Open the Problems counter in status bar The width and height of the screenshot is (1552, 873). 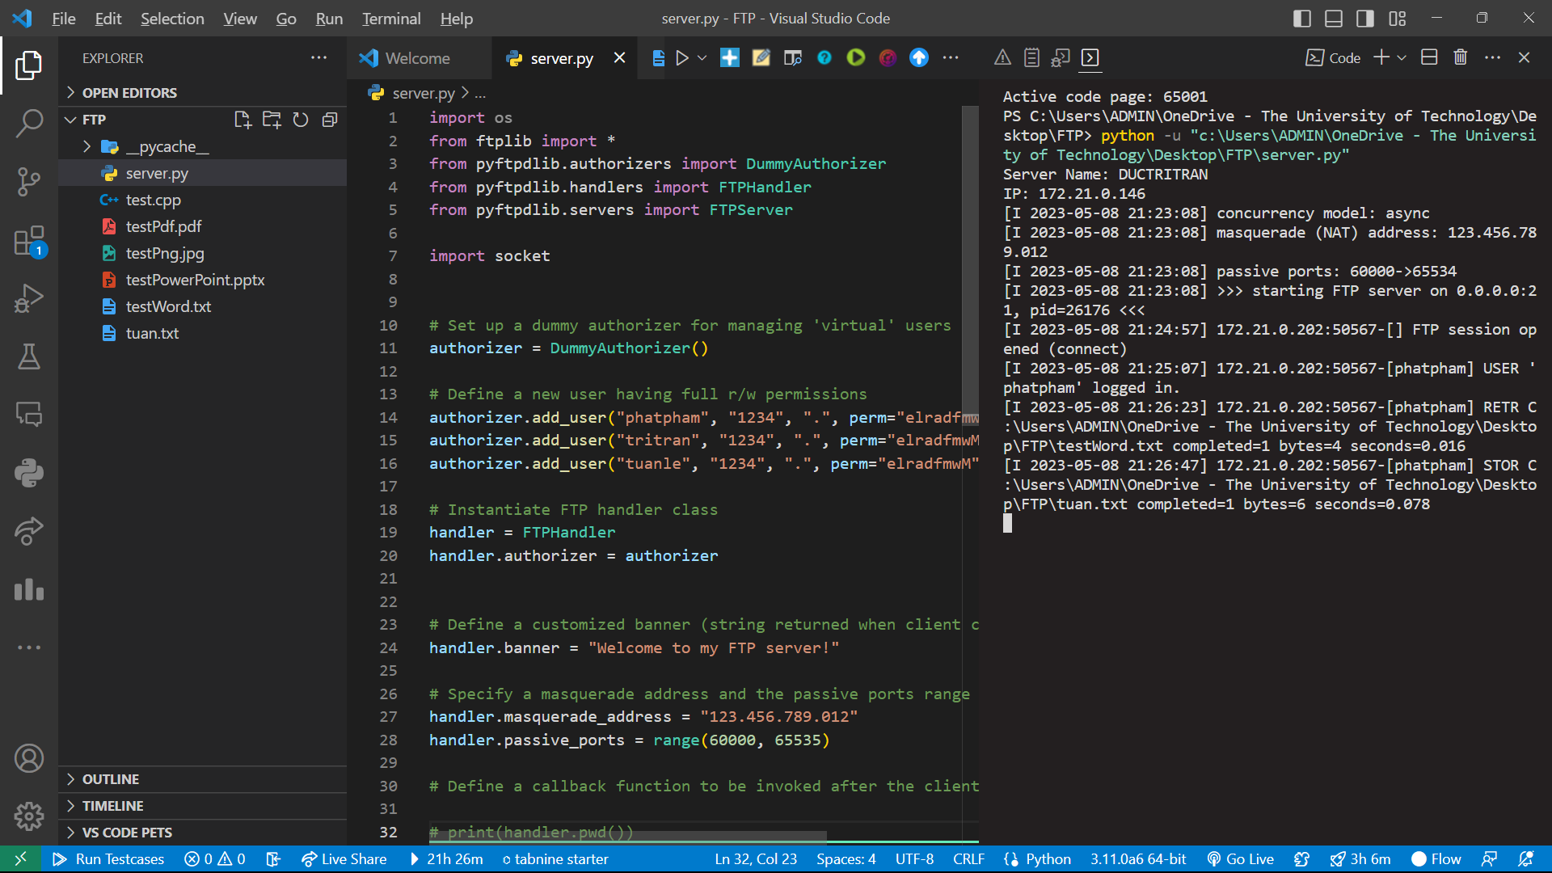point(213,858)
